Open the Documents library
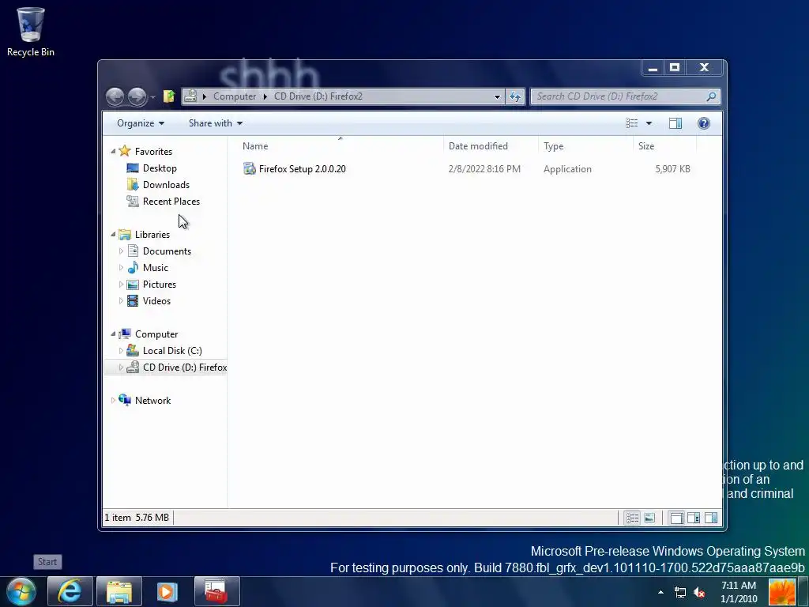Viewport: 809px width, 607px height. (x=167, y=251)
